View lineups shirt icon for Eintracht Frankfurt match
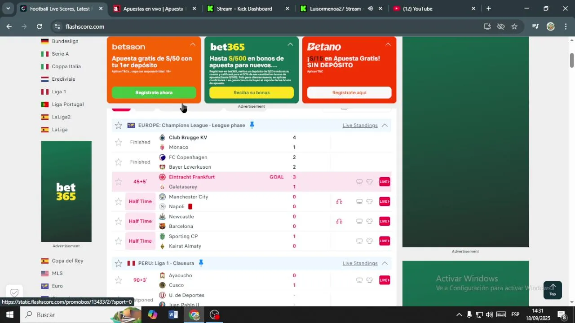The height and width of the screenshot is (323, 575). coord(370,182)
